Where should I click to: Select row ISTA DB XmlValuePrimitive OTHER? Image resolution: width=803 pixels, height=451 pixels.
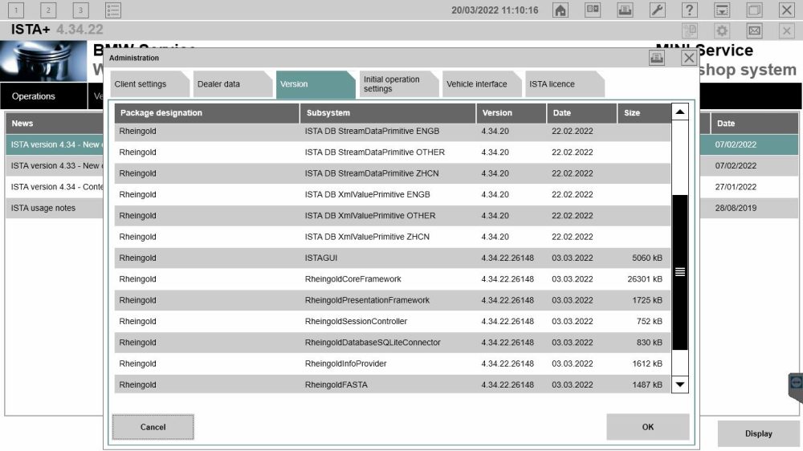[x=393, y=216]
